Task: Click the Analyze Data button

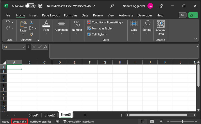Action: (161, 28)
